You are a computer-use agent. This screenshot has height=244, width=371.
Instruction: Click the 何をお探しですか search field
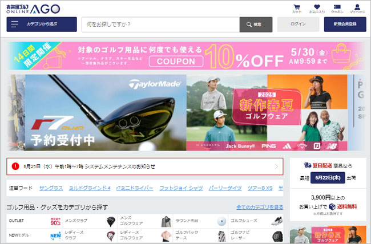[x=160, y=25]
